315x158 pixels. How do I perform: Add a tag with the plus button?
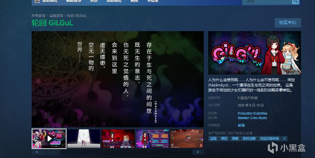point(284,138)
